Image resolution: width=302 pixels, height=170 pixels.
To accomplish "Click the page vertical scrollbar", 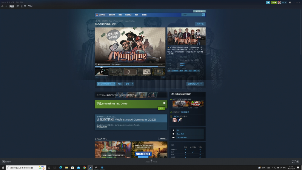I will 300,32.
